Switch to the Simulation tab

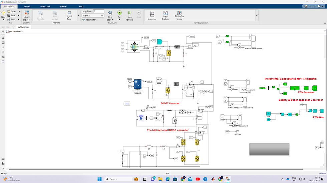(9, 6)
